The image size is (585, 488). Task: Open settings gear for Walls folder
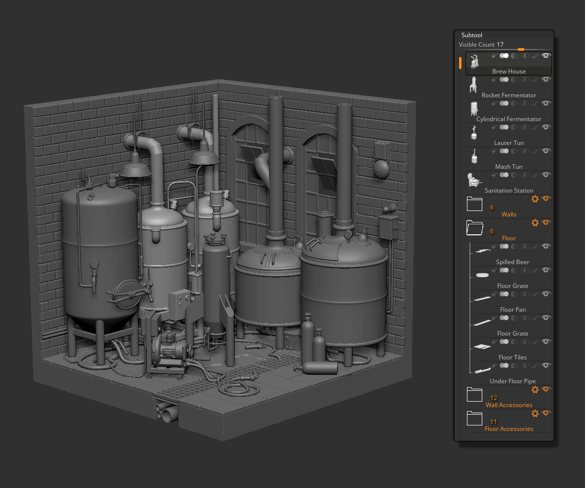click(x=535, y=199)
